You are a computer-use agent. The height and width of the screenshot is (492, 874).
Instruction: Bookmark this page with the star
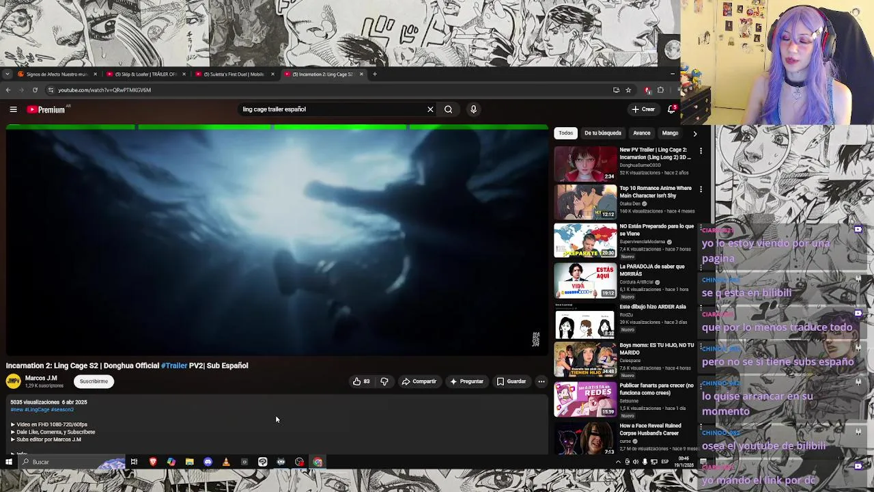(x=628, y=90)
